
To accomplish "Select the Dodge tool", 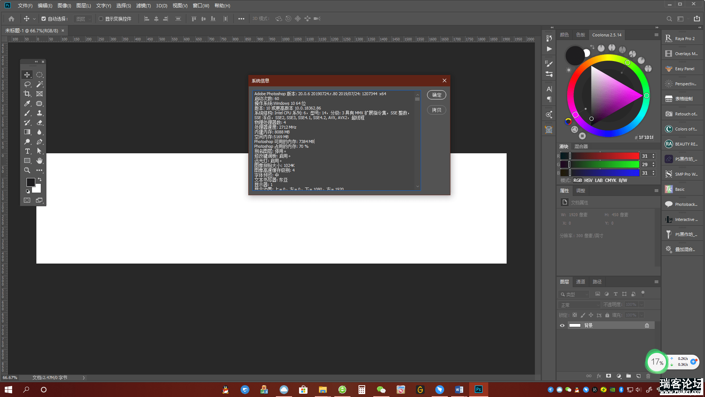I will (27, 142).
